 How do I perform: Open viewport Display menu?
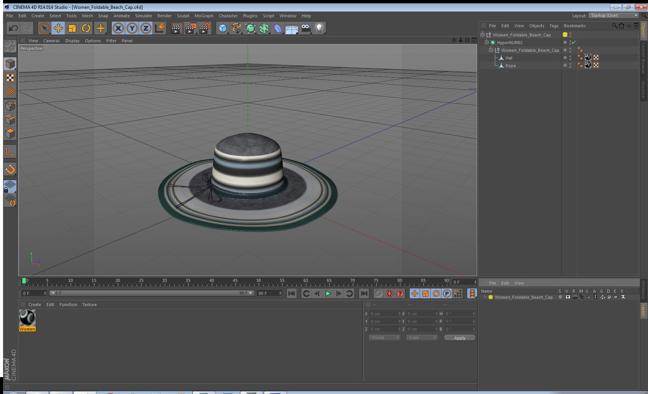pos(72,41)
